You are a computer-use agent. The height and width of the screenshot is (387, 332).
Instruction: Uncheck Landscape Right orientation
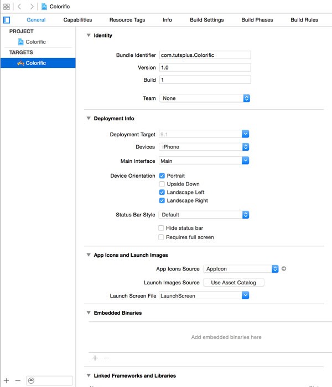[x=162, y=200]
